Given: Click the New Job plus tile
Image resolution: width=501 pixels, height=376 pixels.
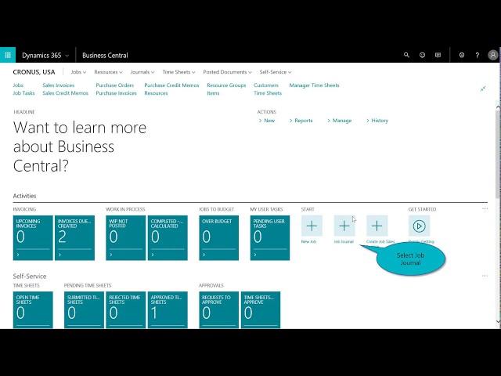Looking at the screenshot, I should click(x=312, y=226).
